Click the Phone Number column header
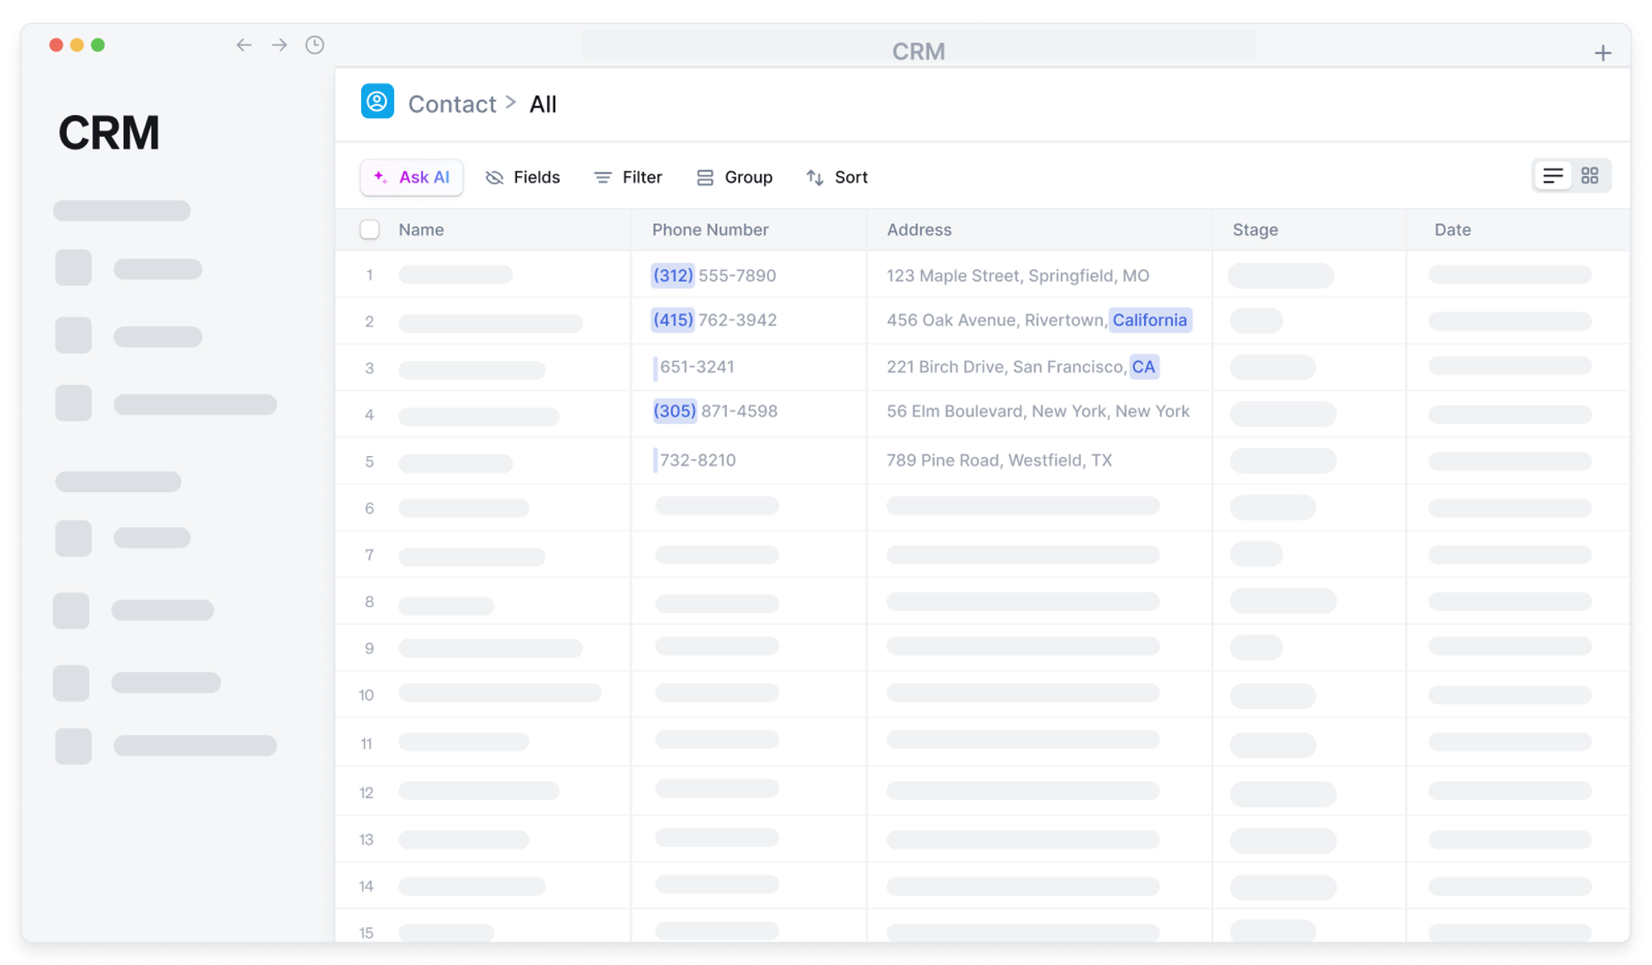 (x=710, y=230)
